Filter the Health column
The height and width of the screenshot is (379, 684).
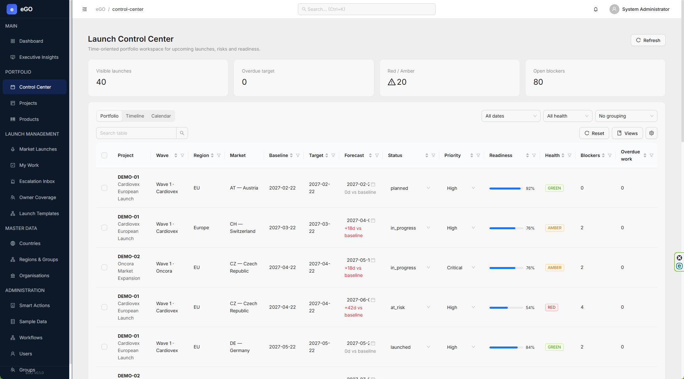pyautogui.click(x=570, y=155)
